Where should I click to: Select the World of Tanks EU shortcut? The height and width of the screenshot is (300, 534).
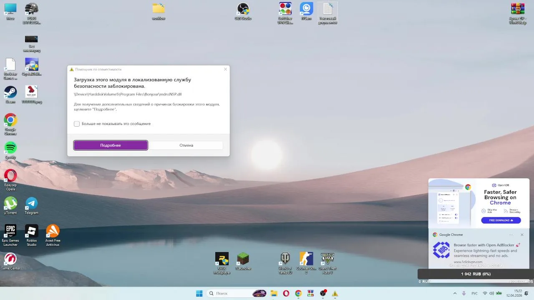pos(285,263)
